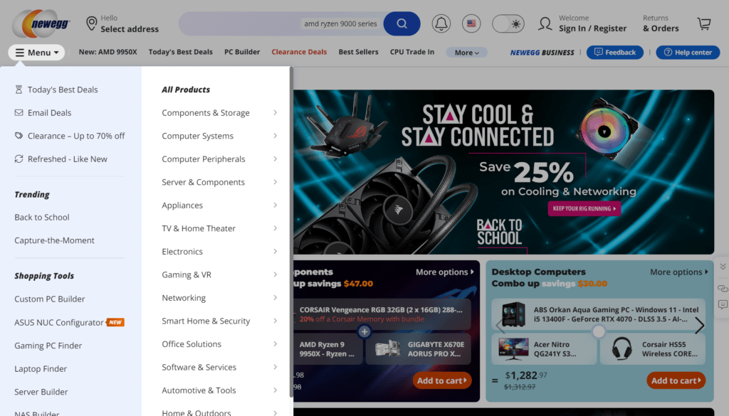The height and width of the screenshot is (416, 729).
Task: Expand Appliances chevron
Action: [x=276, y=206]
